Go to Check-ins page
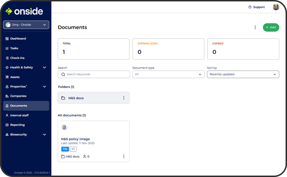The image size is (287, 177). [17, 58]
